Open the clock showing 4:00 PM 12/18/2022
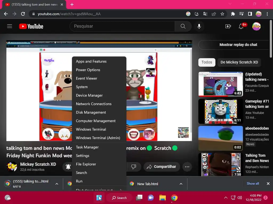This screenshot has width=273, height=204. tap(254, 198)
